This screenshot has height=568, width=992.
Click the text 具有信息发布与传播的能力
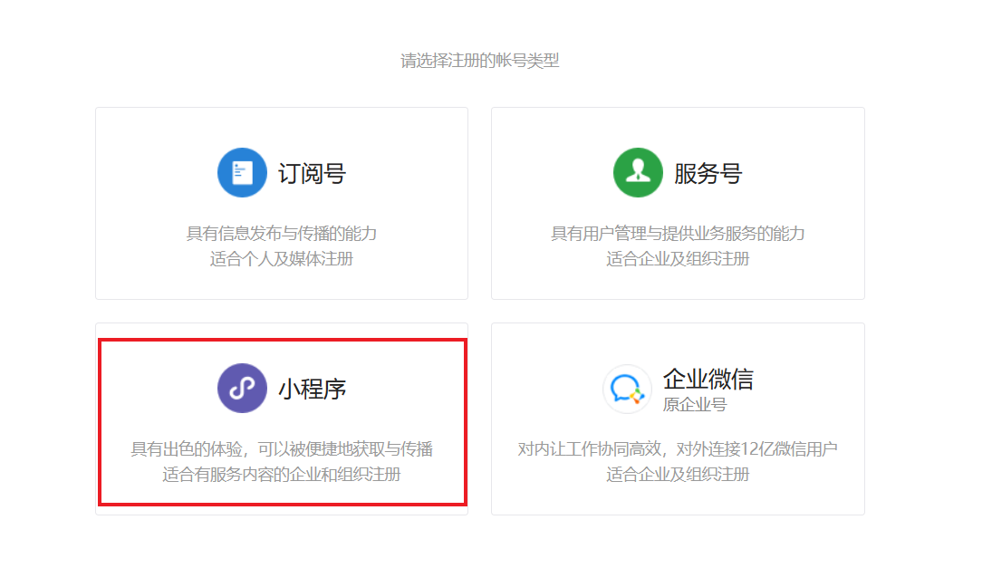pyautogui.click(x=282, y=234)
